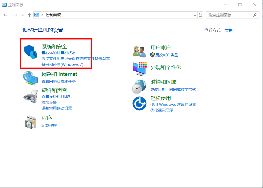Open the 硬件和声音 heading link
Screen dimensions: 263x188
pos(54,90)
